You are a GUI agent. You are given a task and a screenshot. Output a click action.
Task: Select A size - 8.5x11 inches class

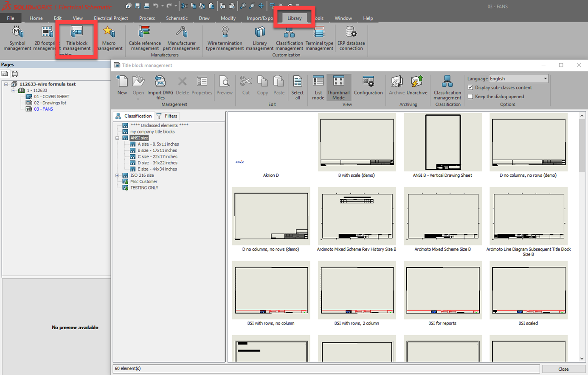(x=158, y=144)
